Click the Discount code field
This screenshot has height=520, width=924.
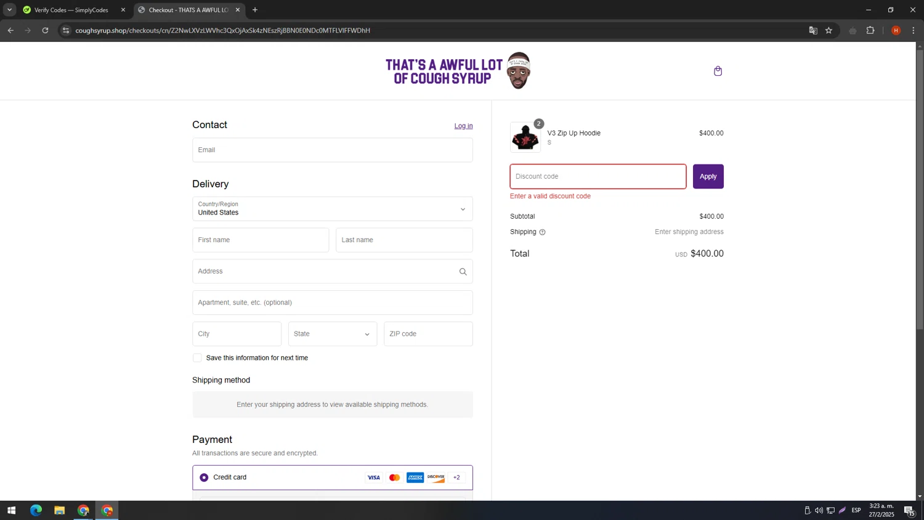[598, 176]
